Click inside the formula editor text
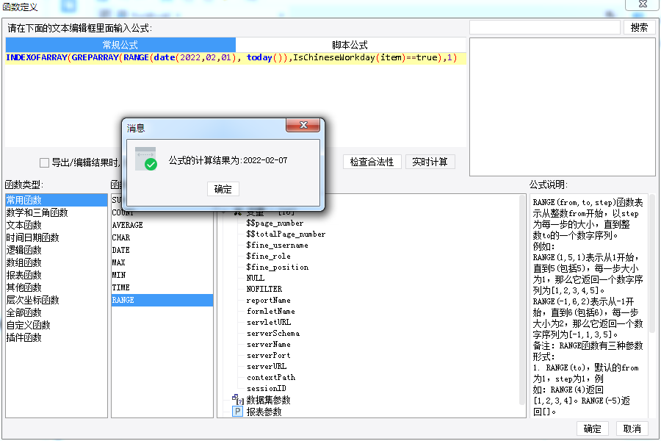This screenshot has width=661, height=441. pos(231,58)
